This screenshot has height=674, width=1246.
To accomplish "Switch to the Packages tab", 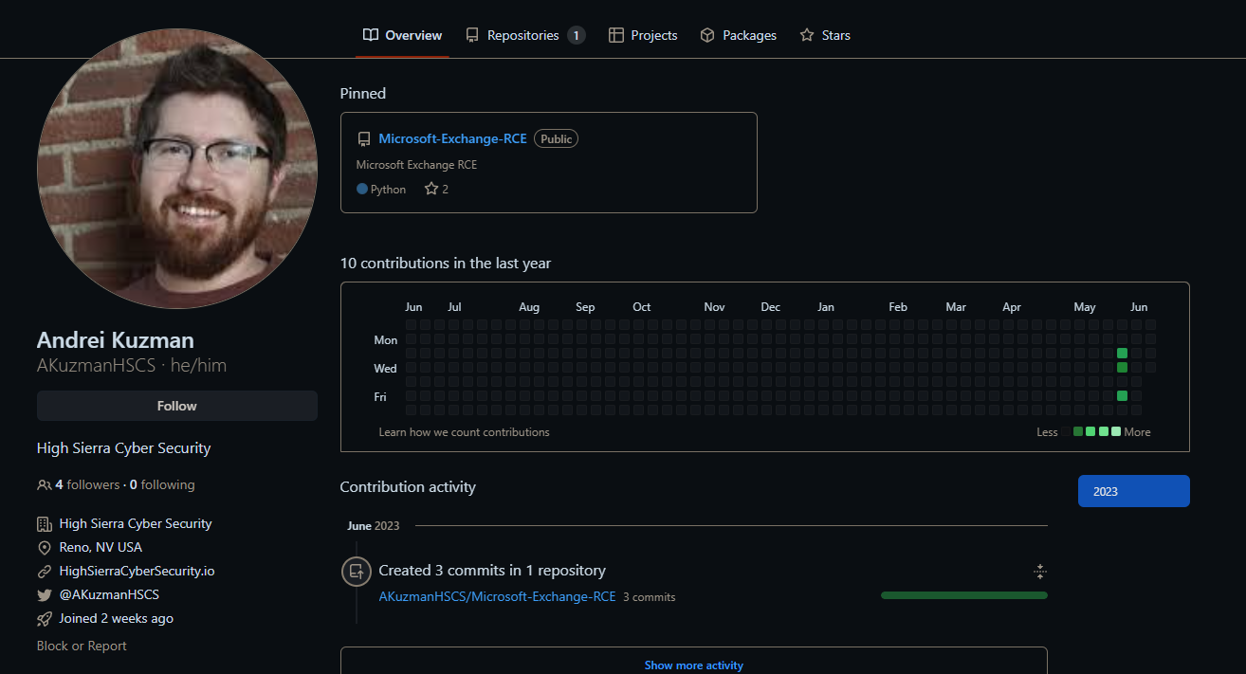I will click(749, 35).
